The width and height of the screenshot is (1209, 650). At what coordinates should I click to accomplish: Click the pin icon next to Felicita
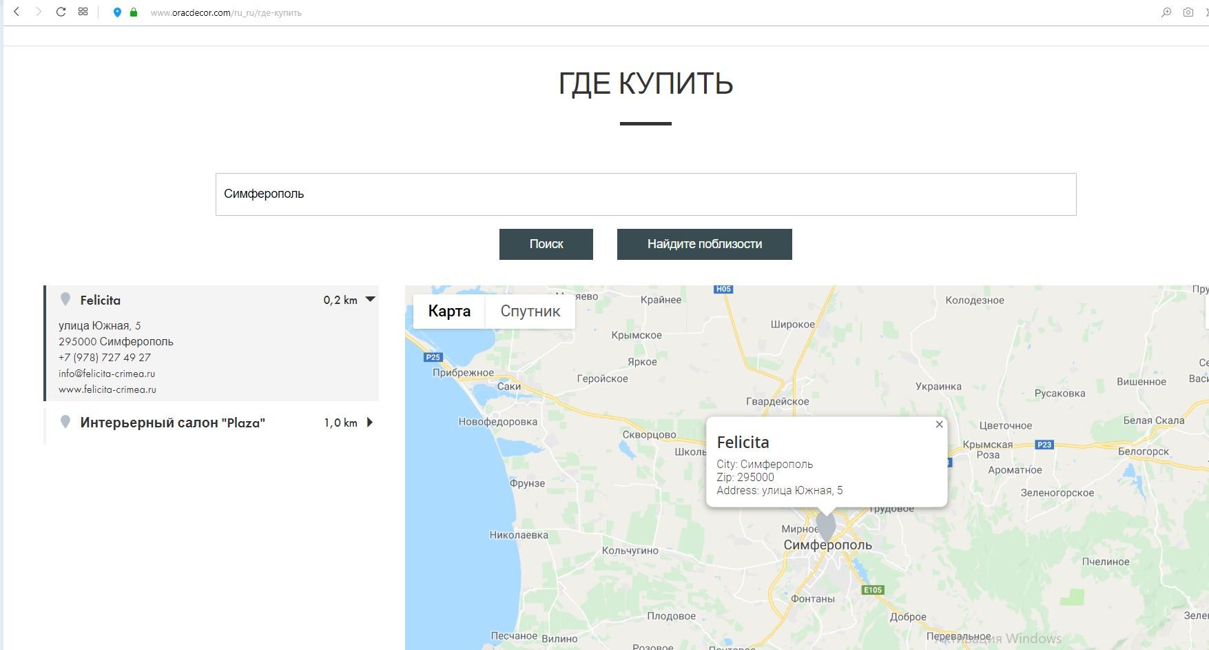(65, 299)
